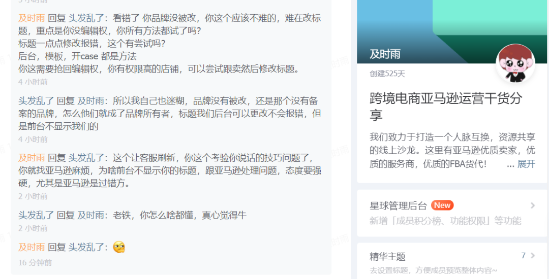Image resolution: width=549 pixels, height=279 pixels.
Task: Click author 及时雨 of the 看错了 comment
Action: tap(32, 18)
